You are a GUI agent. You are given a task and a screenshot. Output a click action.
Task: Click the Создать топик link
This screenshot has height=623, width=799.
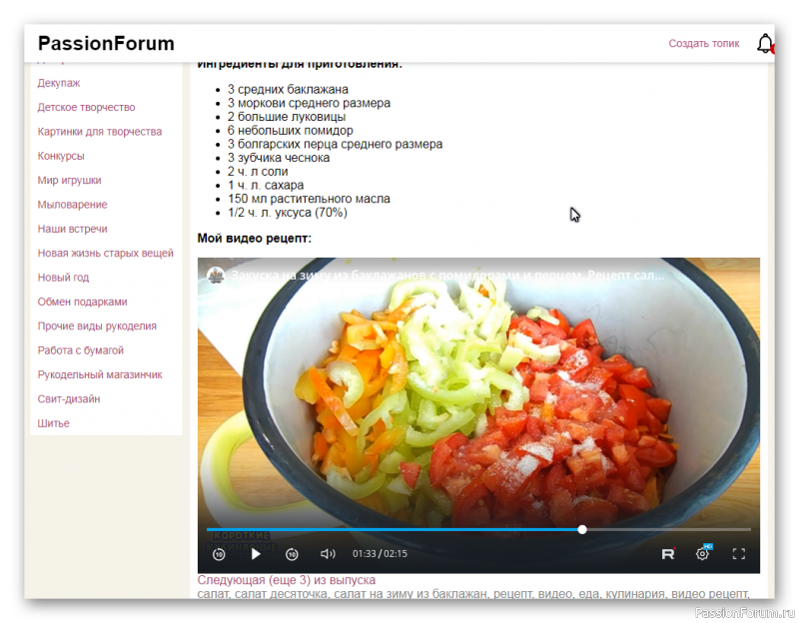coord(704,44)
